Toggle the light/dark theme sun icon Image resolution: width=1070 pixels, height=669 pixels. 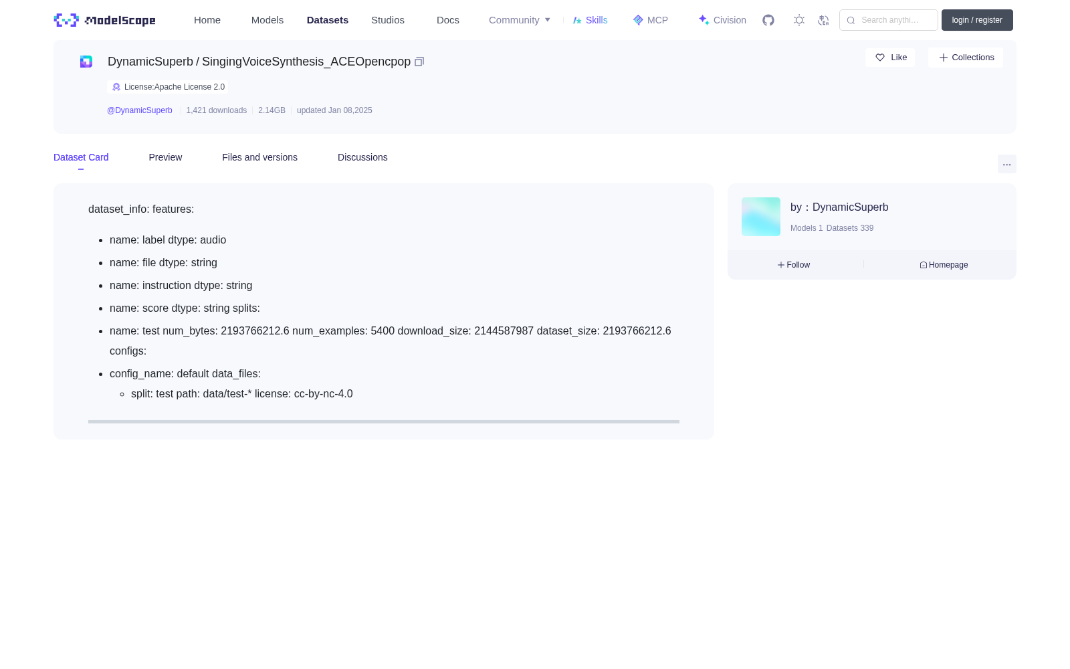pos(799,20)
